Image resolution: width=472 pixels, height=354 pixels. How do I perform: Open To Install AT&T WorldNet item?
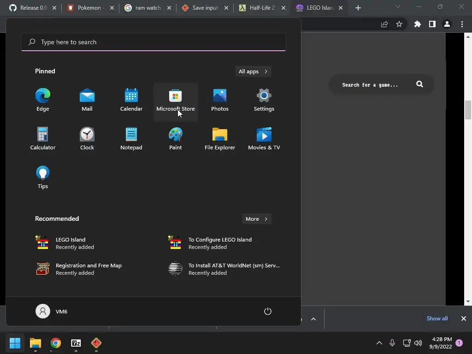224,269
